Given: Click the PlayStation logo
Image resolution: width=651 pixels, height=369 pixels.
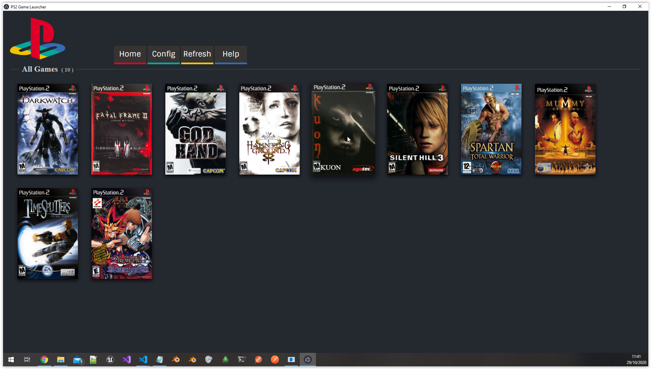Looking at the screenshot, I should coord(38,38).
